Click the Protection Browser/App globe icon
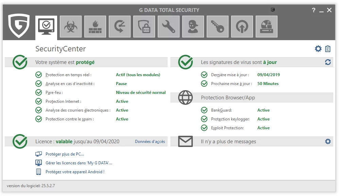 (x=186, y=97)
